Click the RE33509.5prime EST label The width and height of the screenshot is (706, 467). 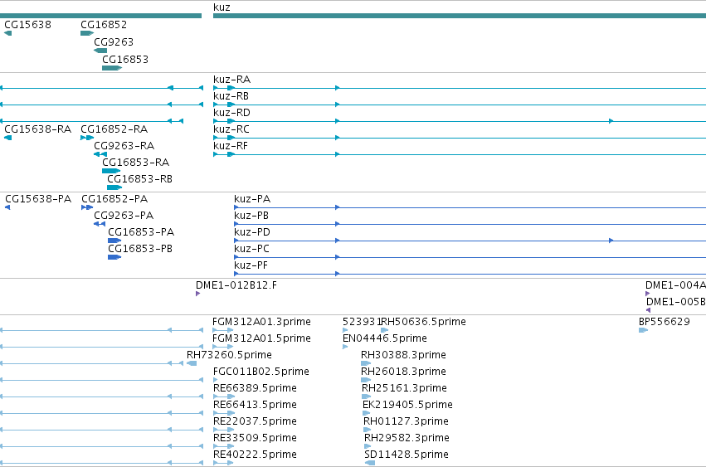pos(255,438)
